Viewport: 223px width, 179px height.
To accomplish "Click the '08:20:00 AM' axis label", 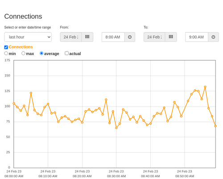I will (82, 176).
